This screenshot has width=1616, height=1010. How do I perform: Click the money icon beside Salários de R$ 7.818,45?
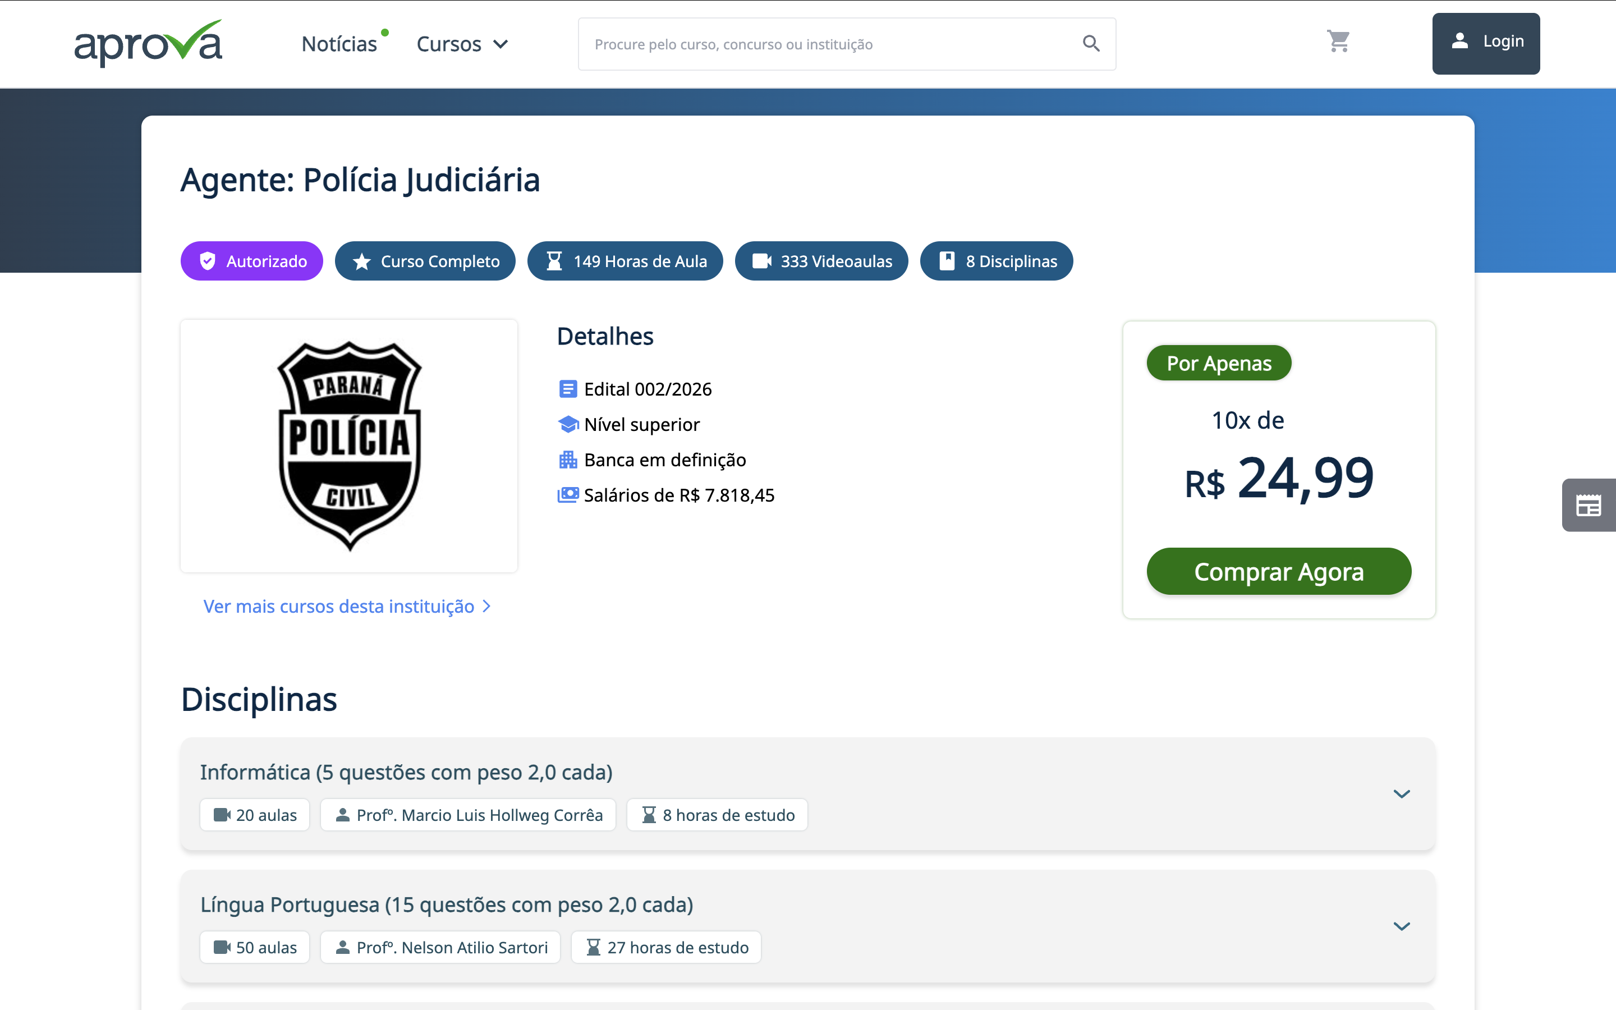pos(568,495)
